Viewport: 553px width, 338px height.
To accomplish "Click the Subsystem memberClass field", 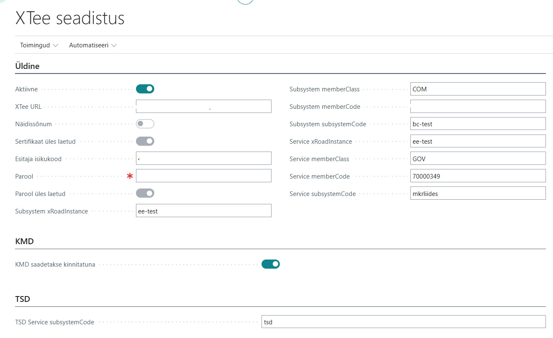I will [477, 89].
